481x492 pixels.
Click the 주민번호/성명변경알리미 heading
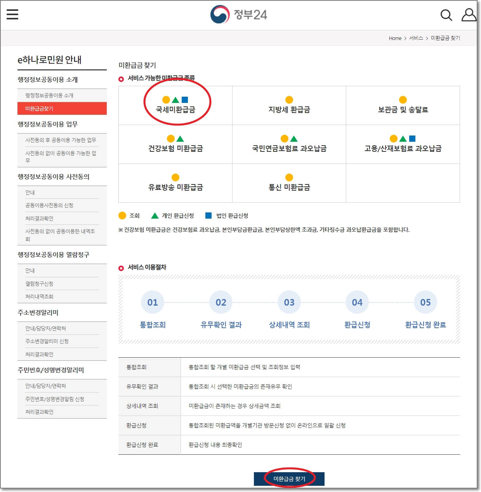[51, 370]
